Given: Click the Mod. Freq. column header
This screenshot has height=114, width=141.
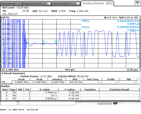Looking at the screenshot, I should [93, 80].
